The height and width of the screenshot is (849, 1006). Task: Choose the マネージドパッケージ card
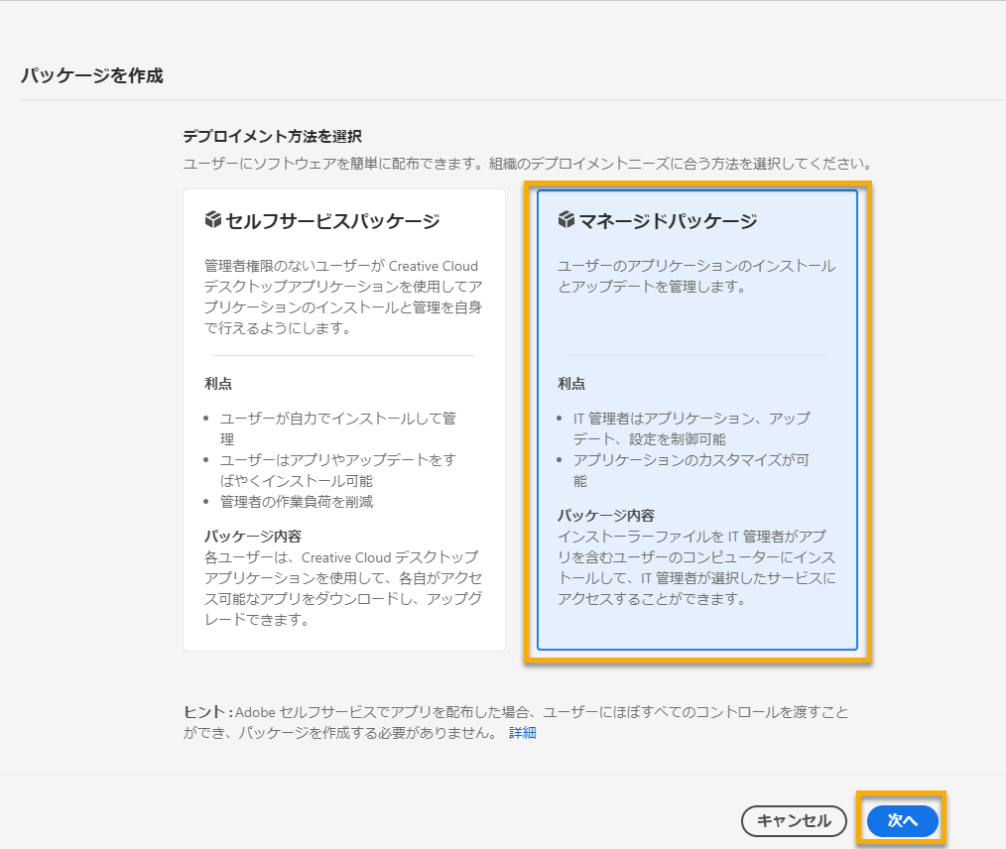pos(696,420)
